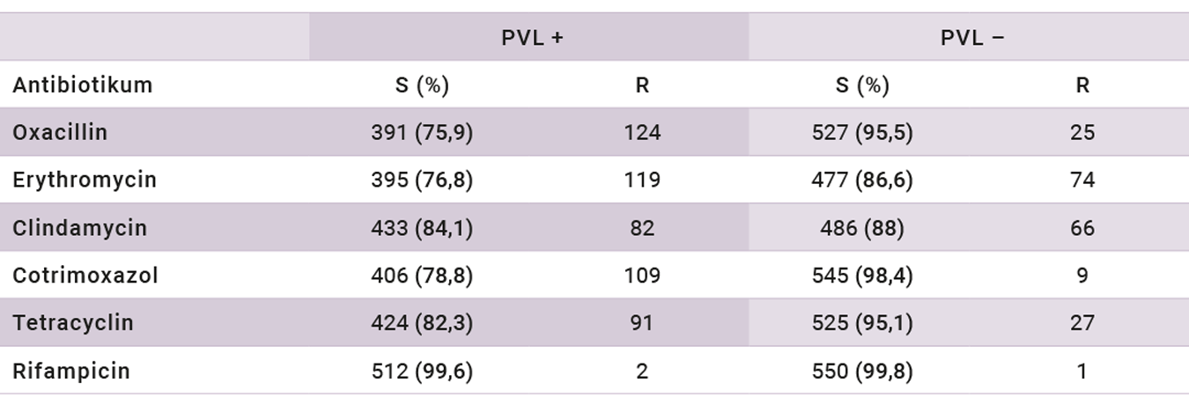Select the cell showing 486 (88)
This screenshot has height=405, width=1189.
[x=862, y=228]
